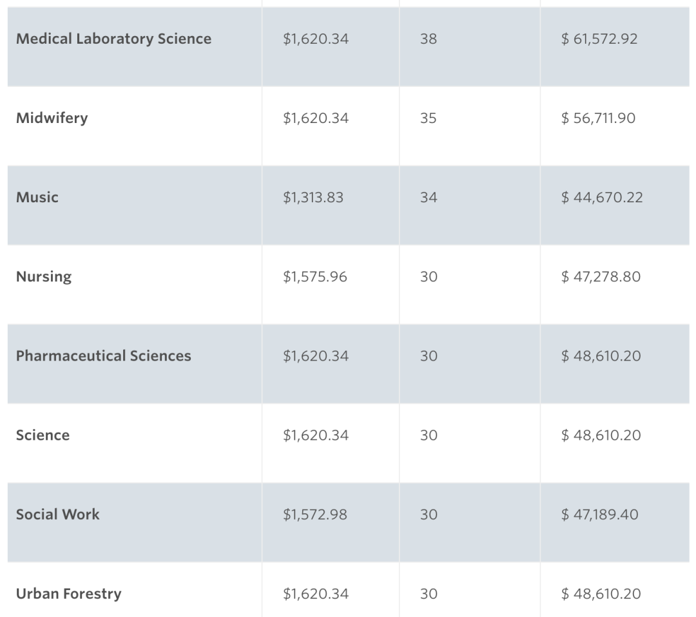
Task: Click the Urban Forestry program name
Action: pyautogui.click(x=68, y=594)
